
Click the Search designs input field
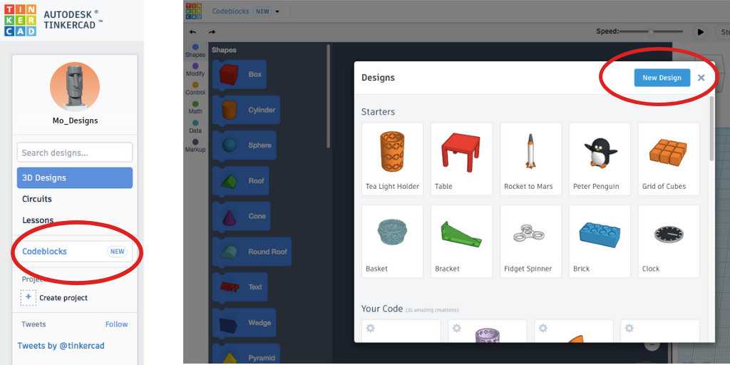point(75,153)
